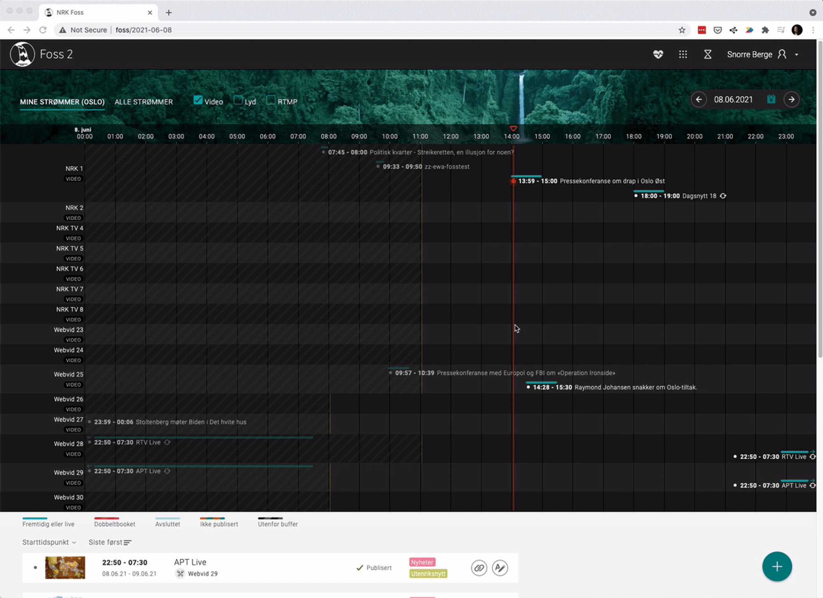The image size is (823, 598).
Task: Open the apps grid menu icon
Action: pos(683,54)
